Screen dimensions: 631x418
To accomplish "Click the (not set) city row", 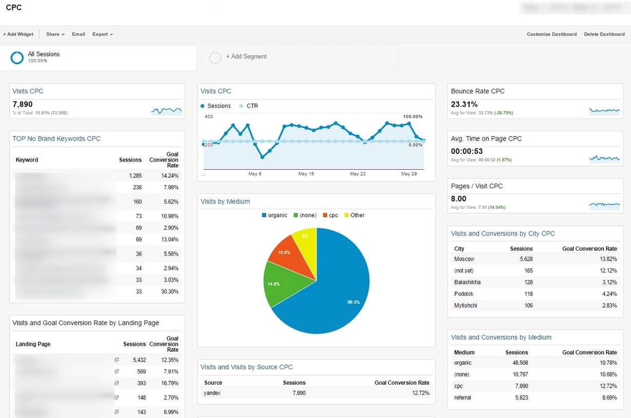I will pos(536,270).
